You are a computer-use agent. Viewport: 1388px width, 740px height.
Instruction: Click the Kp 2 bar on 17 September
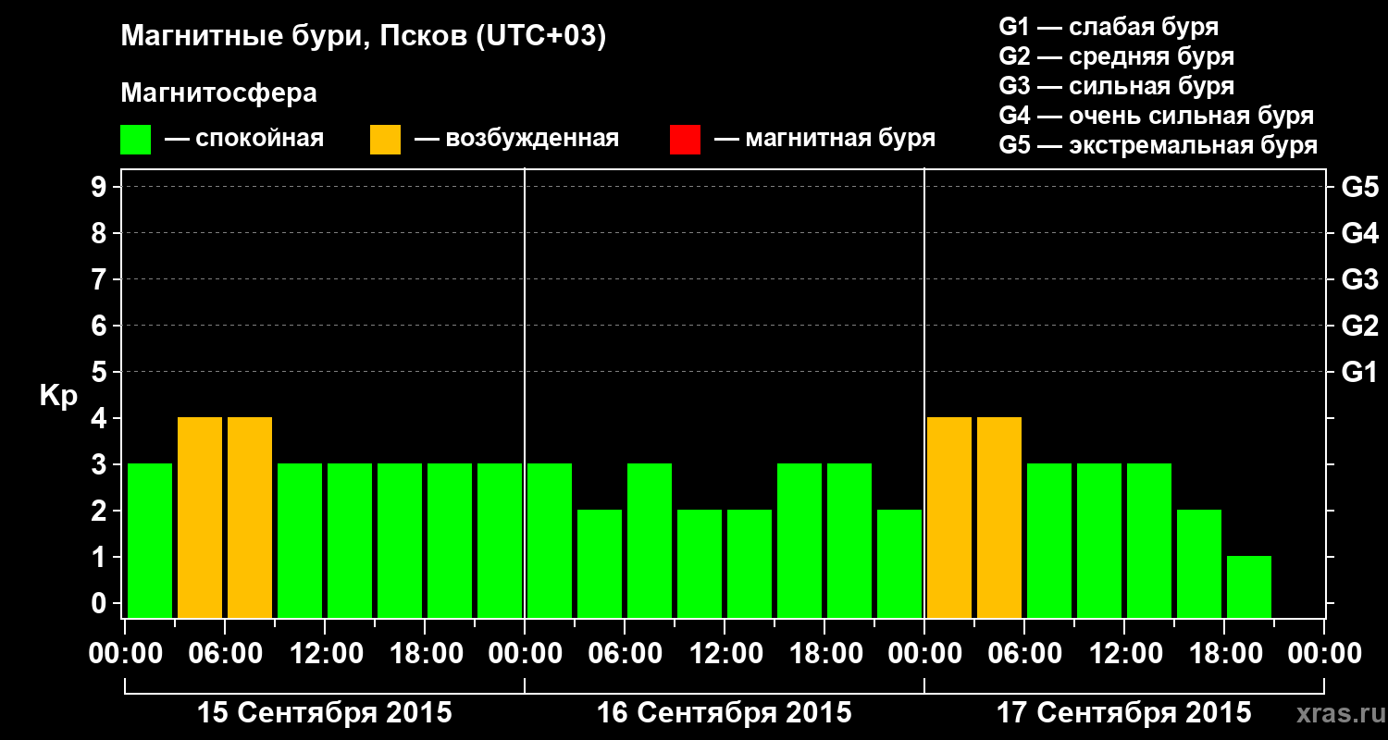[1199, 563]
